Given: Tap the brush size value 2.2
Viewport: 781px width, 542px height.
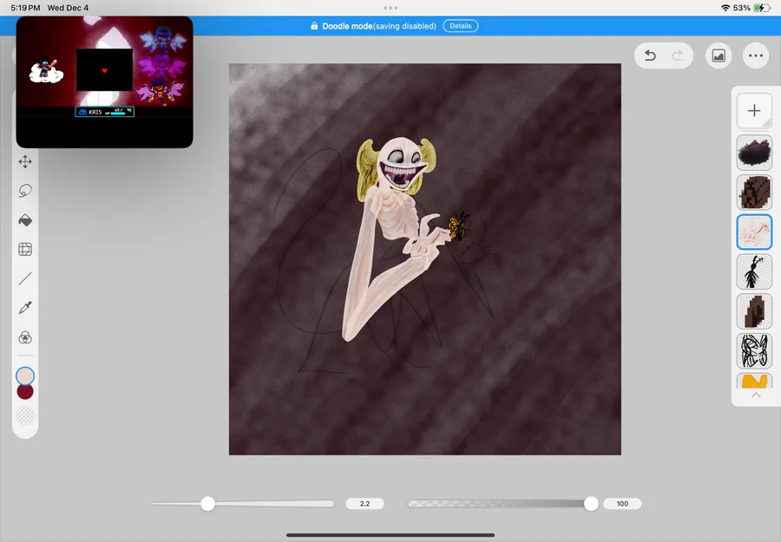Looking at the screenshot, I should pos(364,504).
